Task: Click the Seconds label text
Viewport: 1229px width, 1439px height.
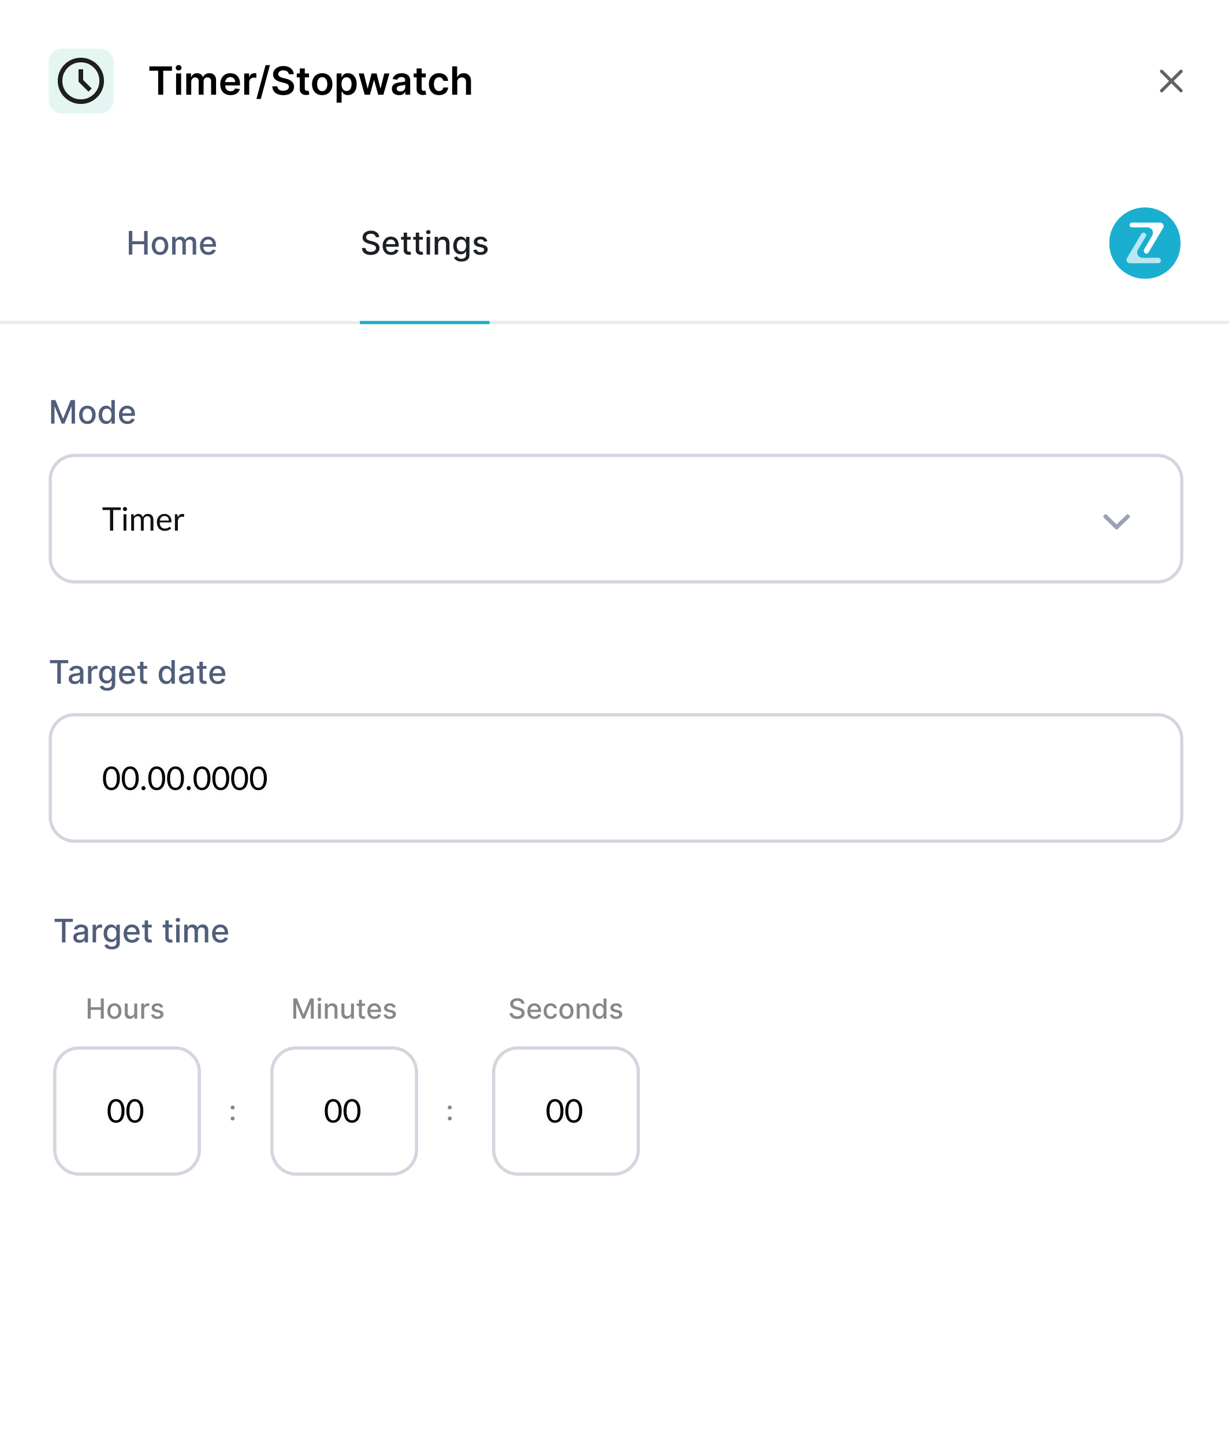Action: tap(565, 1009)
